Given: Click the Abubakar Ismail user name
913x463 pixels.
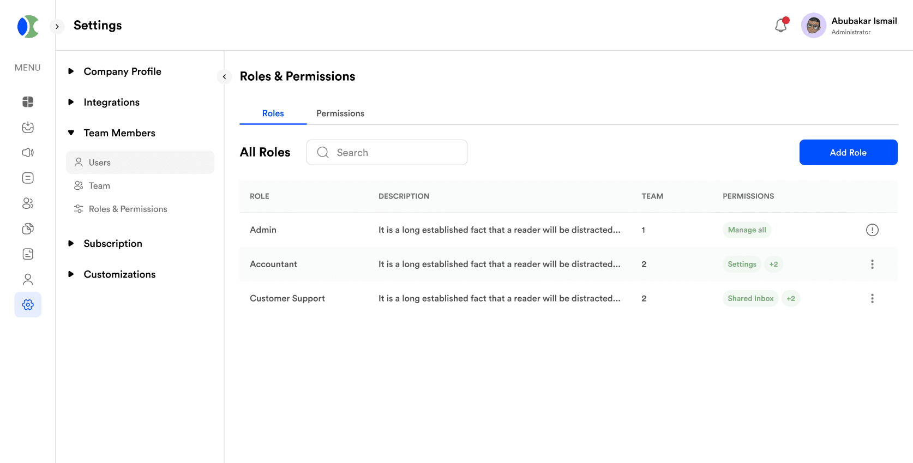Looking at the screenshot, I should (864, 21).
